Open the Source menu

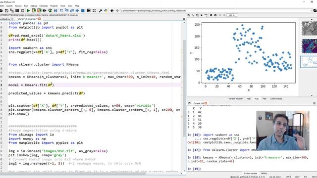tap(18, 6)
